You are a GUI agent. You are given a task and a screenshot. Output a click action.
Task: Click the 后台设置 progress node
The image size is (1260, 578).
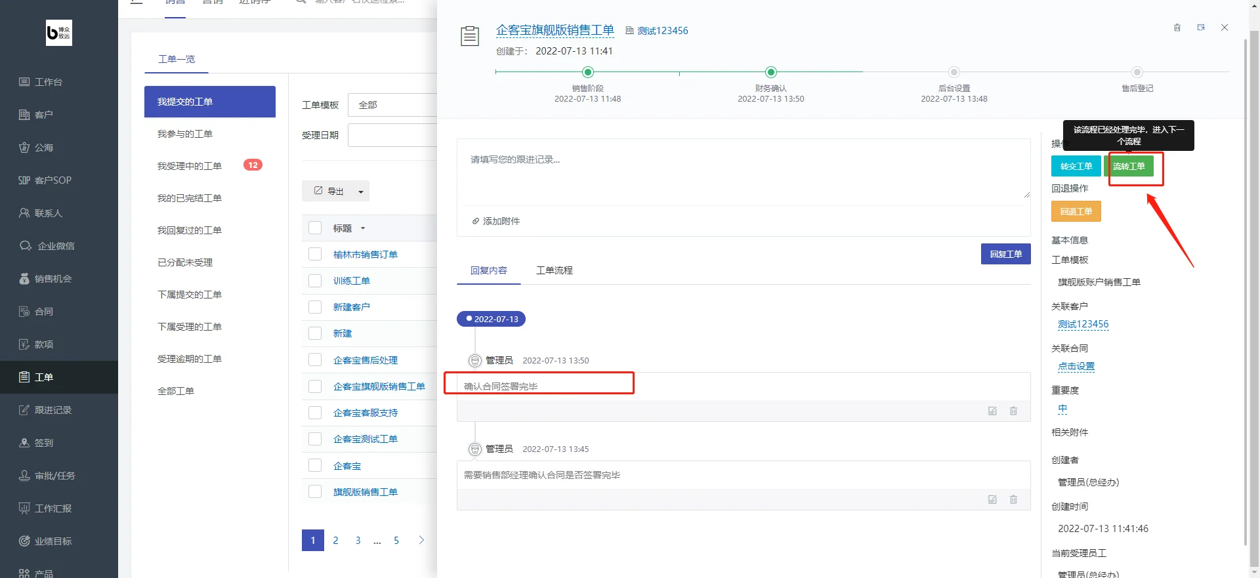[x=954, y=72]
